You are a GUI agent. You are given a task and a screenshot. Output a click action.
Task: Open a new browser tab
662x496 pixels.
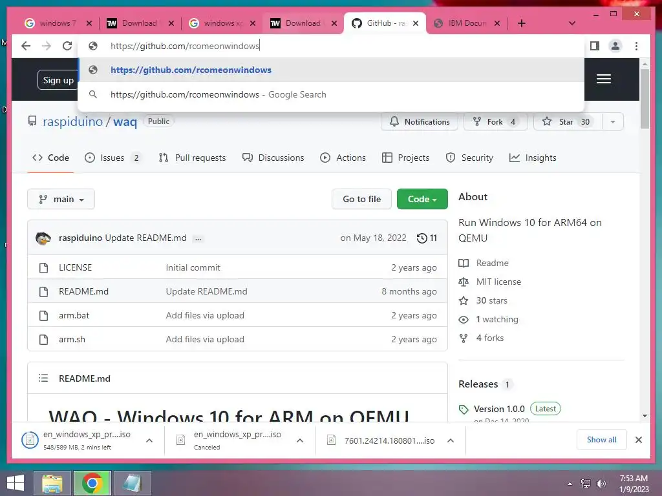(x=522, y=23)
